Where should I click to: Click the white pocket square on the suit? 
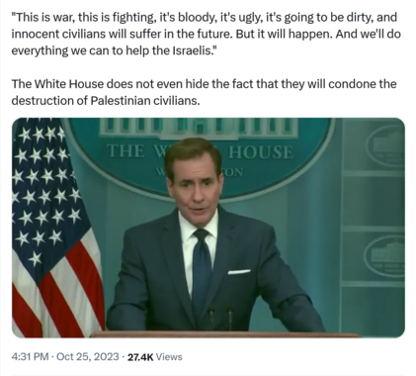point(239,272)
